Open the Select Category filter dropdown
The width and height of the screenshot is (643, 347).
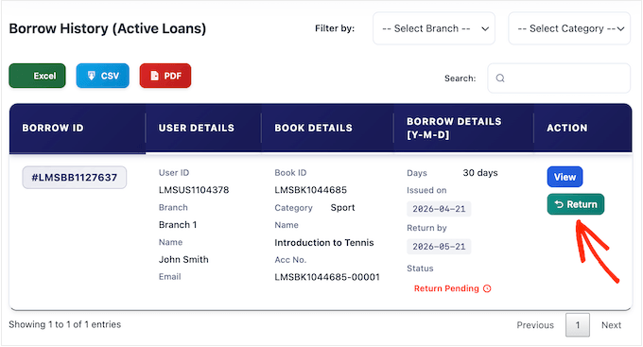tap(569, 28)
